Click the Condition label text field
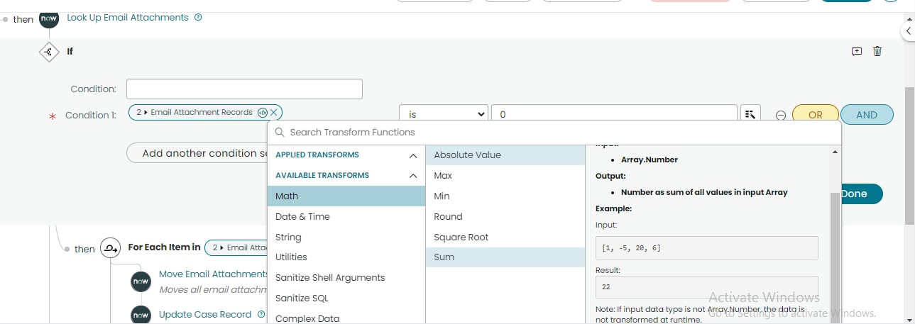The height and width of the screenshot is (324, 915). [x=244, y=89]
